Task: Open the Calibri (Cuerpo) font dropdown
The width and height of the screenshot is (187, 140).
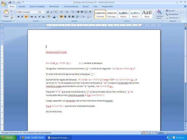Action: pos(37,12)
